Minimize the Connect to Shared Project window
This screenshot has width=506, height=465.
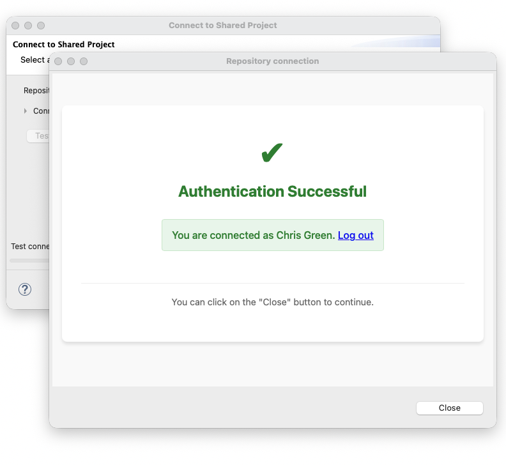pyautogui.click(x=28, y=26)
